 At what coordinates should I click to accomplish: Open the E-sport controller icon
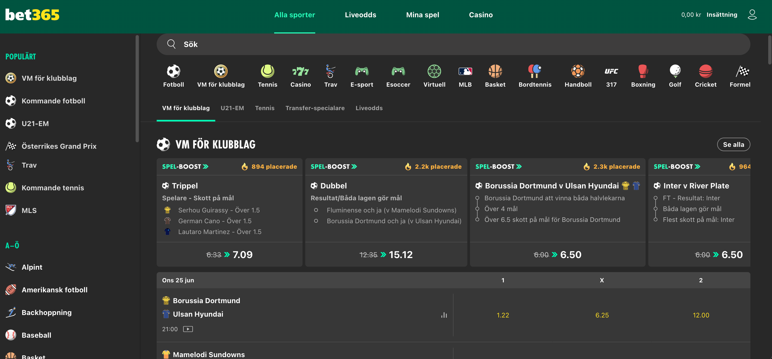(x=361, y=71)
